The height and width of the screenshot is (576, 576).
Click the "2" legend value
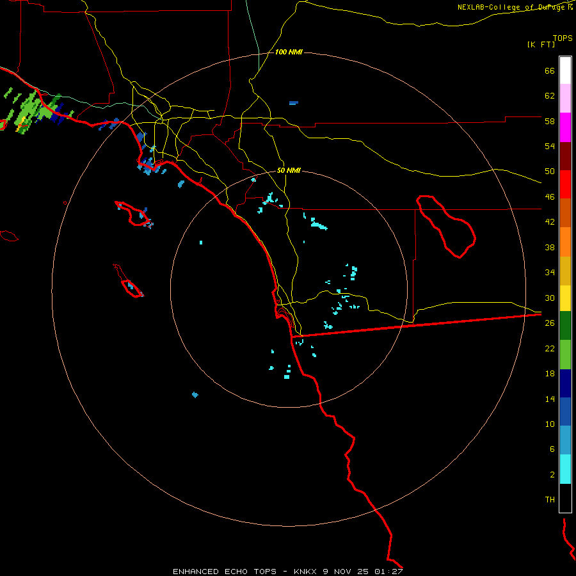click(552, 475)
